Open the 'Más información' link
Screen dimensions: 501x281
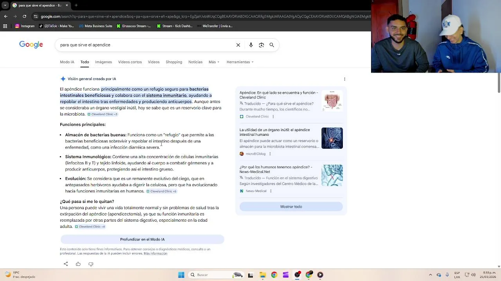(x=155, y=254)
